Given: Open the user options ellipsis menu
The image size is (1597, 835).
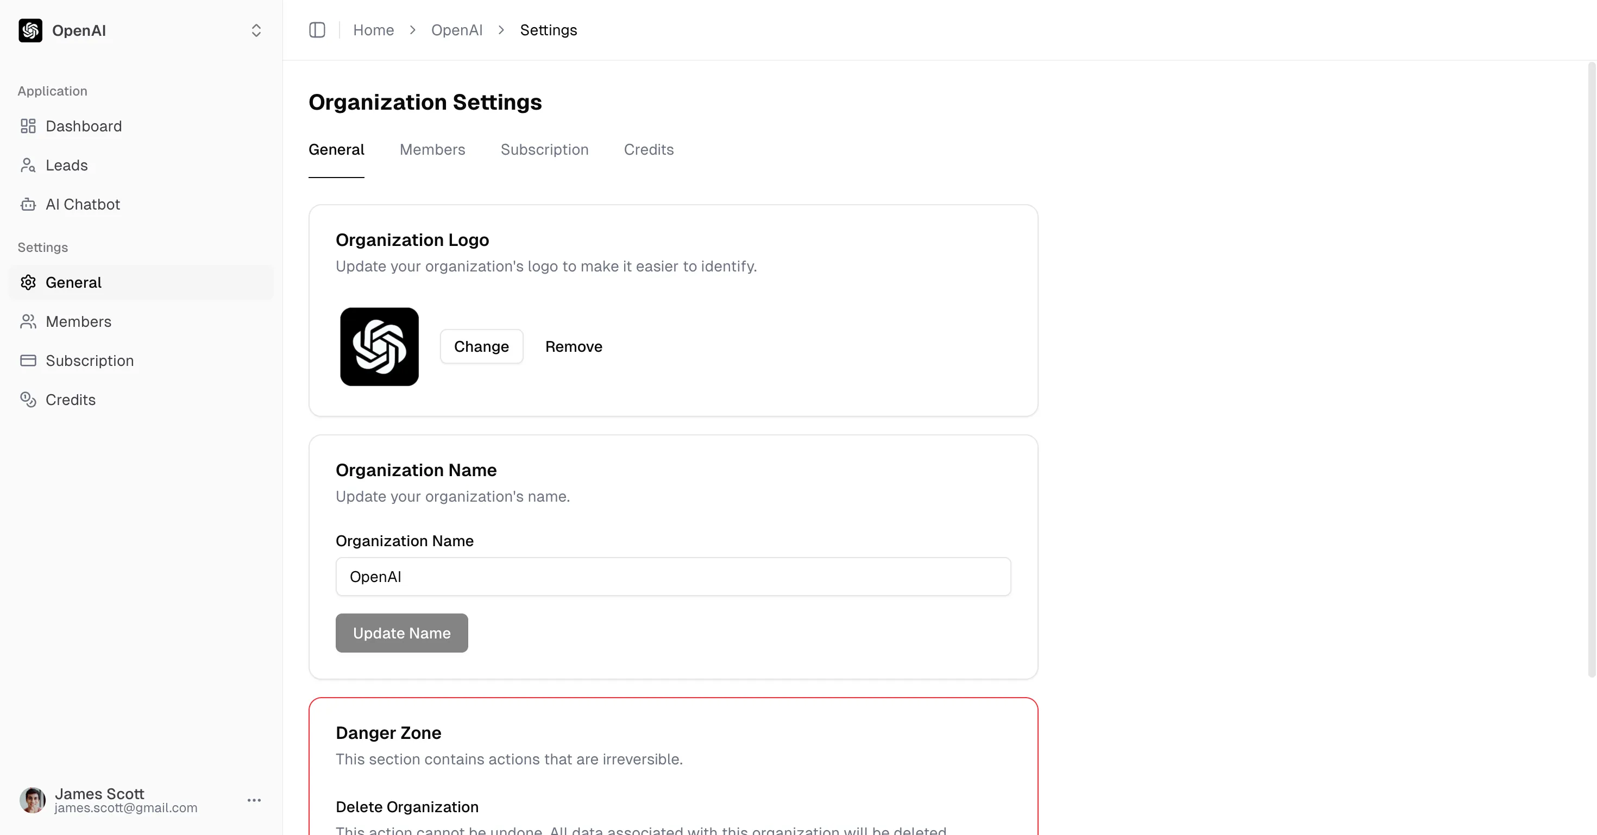Looking at the screenshot, I should tap(254, 800).
